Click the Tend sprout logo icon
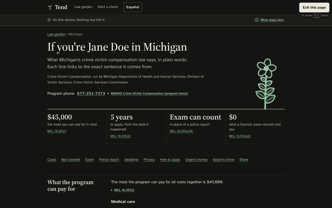Screen dimensions: 332x208 pyautogui.click(x=50, y=7)
